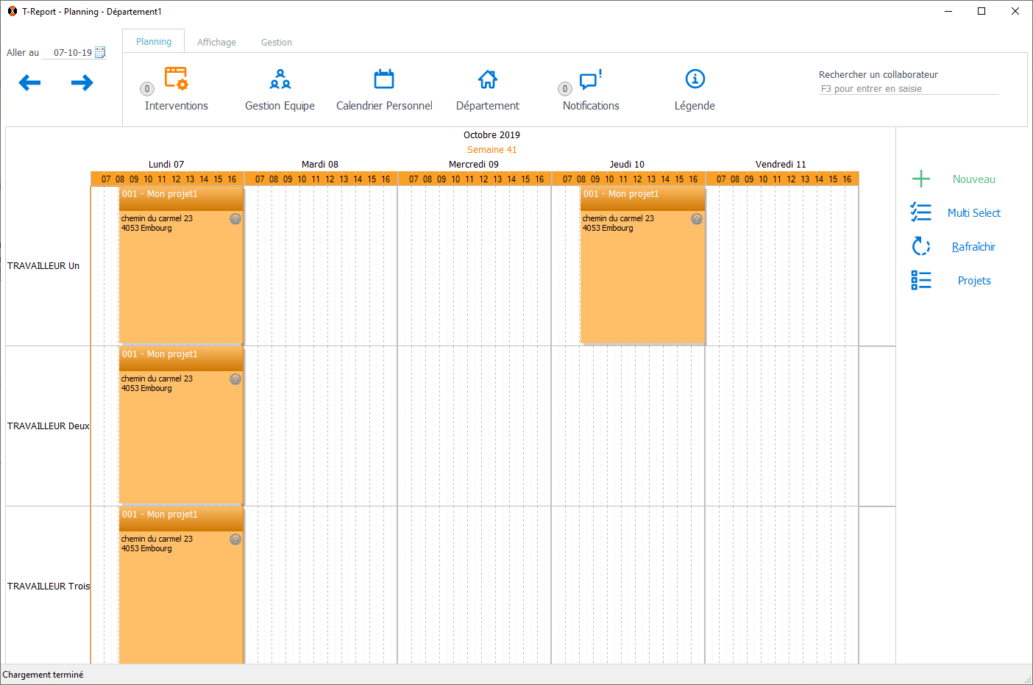
Task: Click the collaborator search field
Action: pos(908,89)
